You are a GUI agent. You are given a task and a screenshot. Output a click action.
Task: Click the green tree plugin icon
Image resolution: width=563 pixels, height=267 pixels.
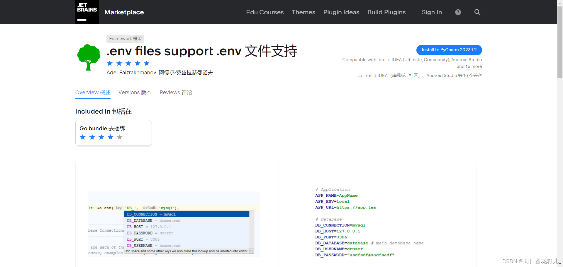pos(89,57)
